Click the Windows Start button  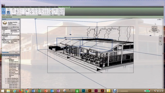2,91
